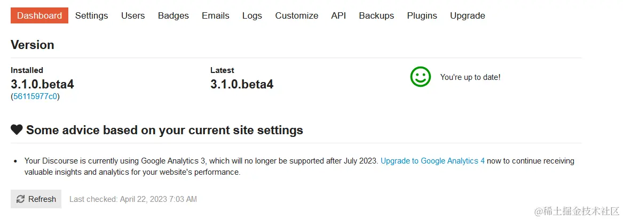
Task: Click the installed version number 3.1.0.beta4
Action: [42, 84]
